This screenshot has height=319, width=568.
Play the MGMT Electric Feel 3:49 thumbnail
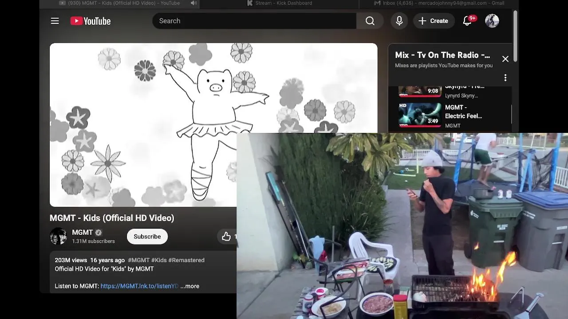pos(420,115)
